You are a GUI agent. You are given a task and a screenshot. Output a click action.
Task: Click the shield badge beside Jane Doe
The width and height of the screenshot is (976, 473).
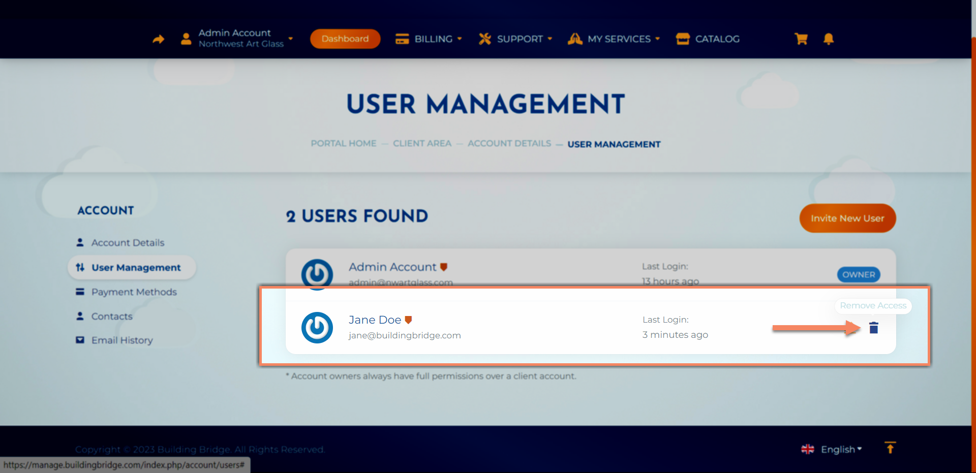(408, 320)
